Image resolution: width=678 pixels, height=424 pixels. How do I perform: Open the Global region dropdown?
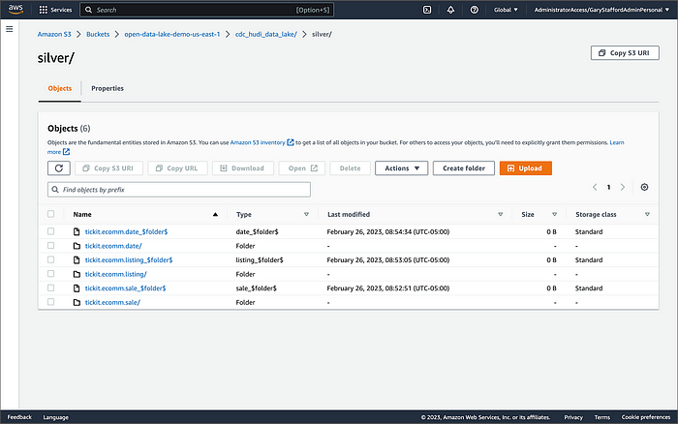click(506, 10)
